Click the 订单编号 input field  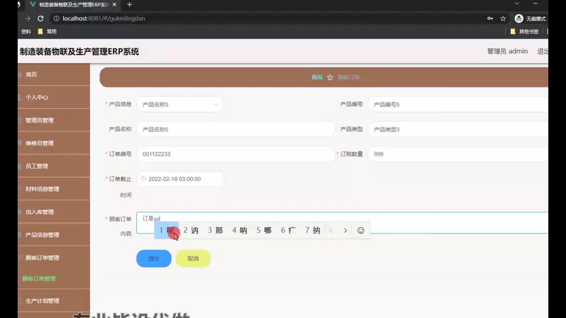[235, 154]
